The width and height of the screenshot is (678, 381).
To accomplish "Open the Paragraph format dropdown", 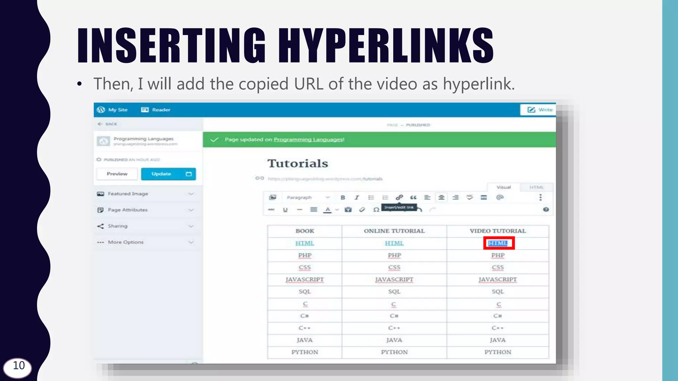I will tap(308, 197).
